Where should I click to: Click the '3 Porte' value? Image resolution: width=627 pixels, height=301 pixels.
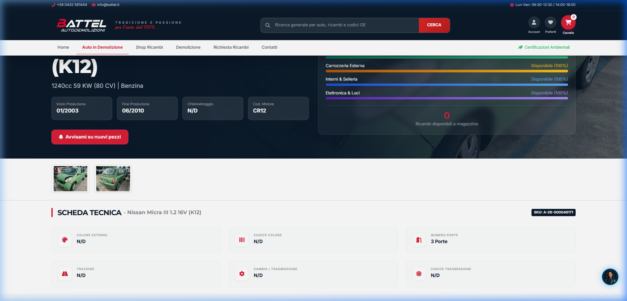tap(439, 241)
